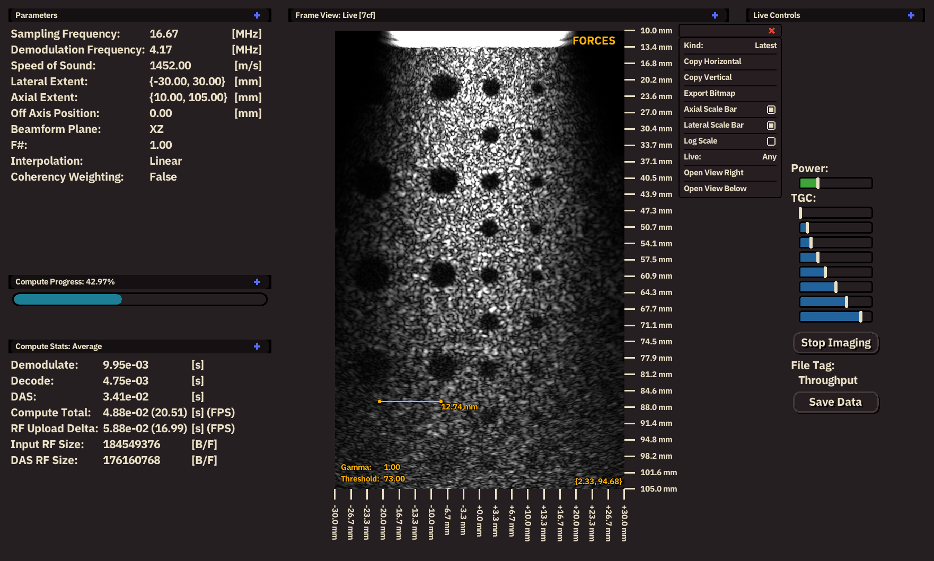Choose Open View Below menu entry
Screen dimensions: 934x561
coord(715,189)
